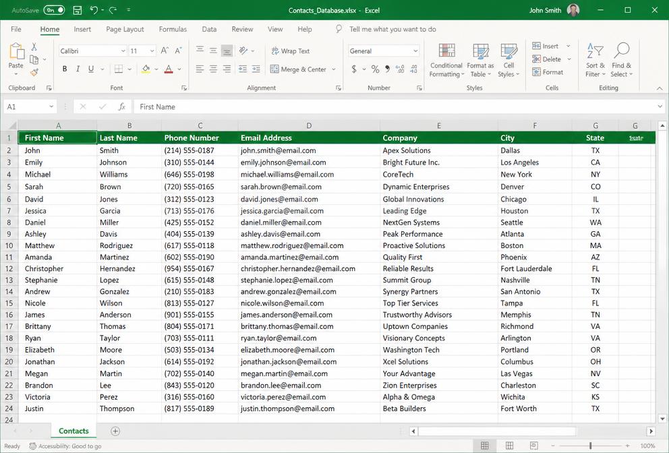Click the Format cells button
The width and height of the screenshot is (669, 453).
pyautogui.click(x=548, y=72)
